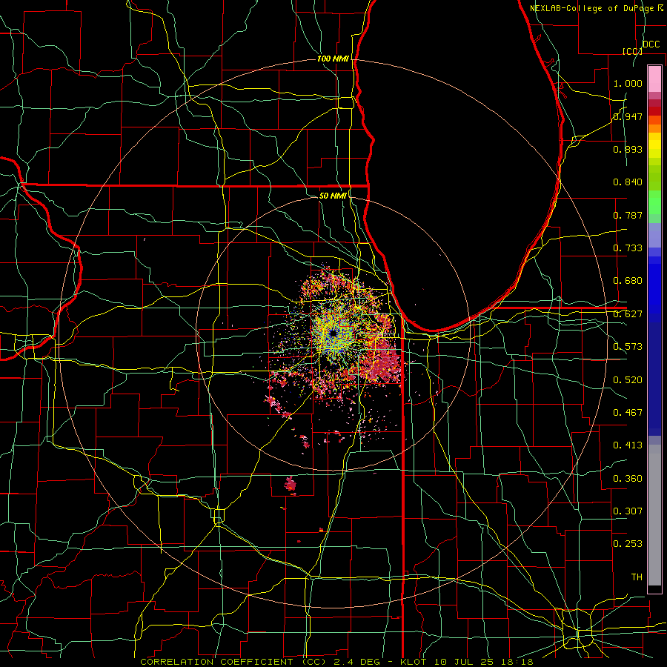Click the 0.733 legend value
This screenshot has height=667, width=667.
coord(628,248)
